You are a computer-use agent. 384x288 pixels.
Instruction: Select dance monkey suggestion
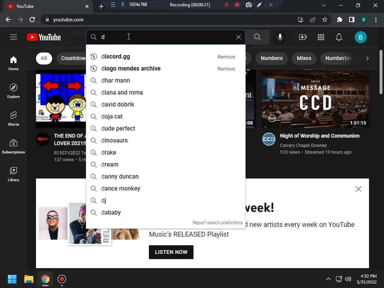[x=165, y=189]
